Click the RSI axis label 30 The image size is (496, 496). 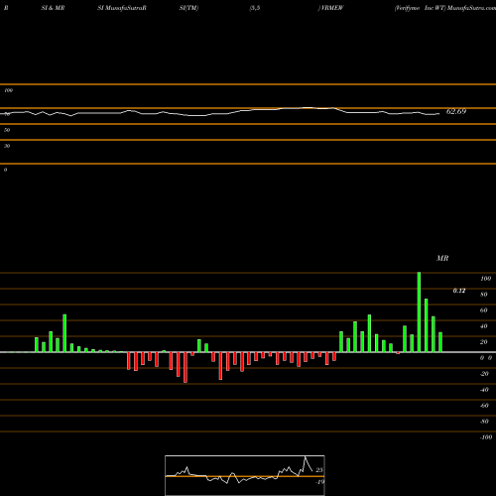point(7,146)
